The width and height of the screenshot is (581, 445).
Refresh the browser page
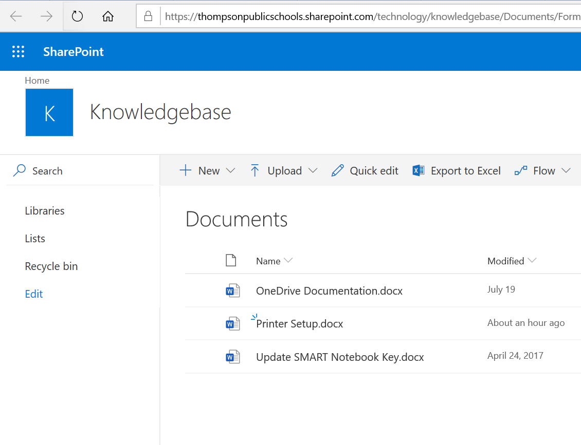77,16
